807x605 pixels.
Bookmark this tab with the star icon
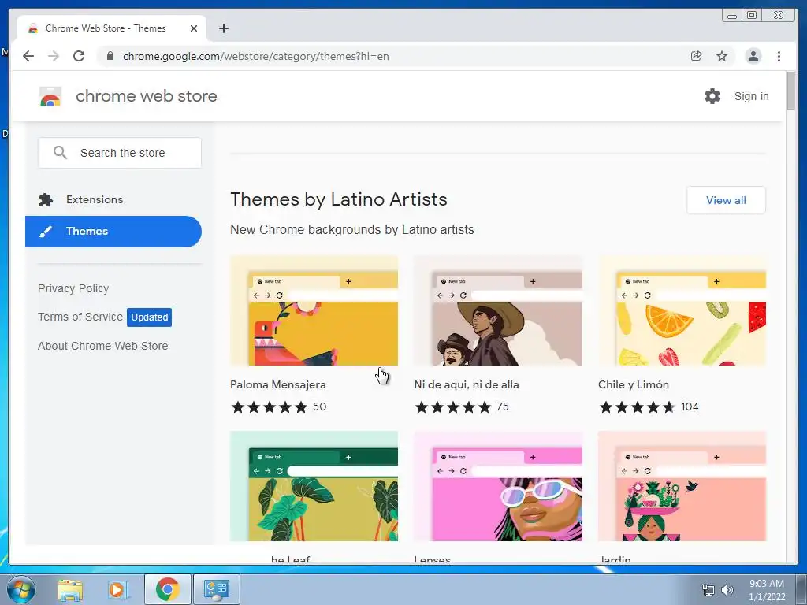coord(722,56)
